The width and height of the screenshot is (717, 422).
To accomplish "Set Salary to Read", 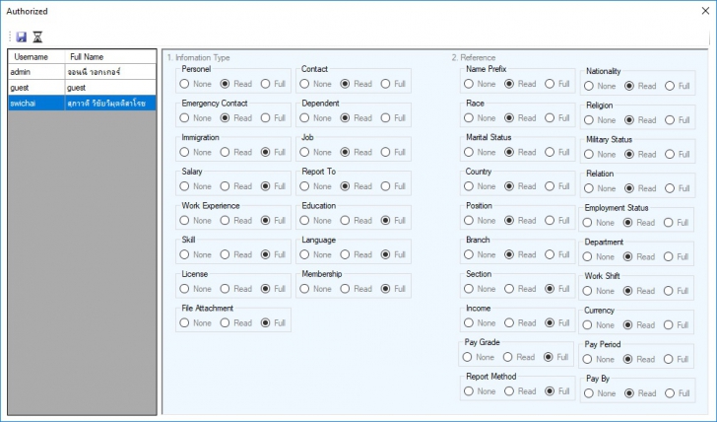I will [236, 186].
